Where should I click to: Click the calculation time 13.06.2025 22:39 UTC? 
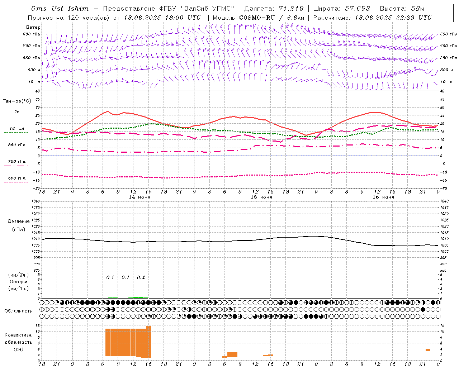coord(393,18)
